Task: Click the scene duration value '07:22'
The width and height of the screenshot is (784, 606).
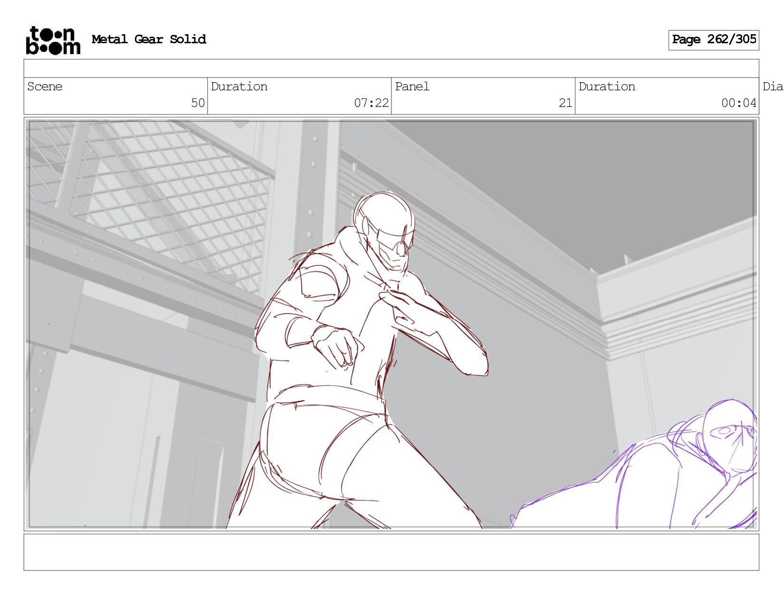Action: [x=371, y=103]
